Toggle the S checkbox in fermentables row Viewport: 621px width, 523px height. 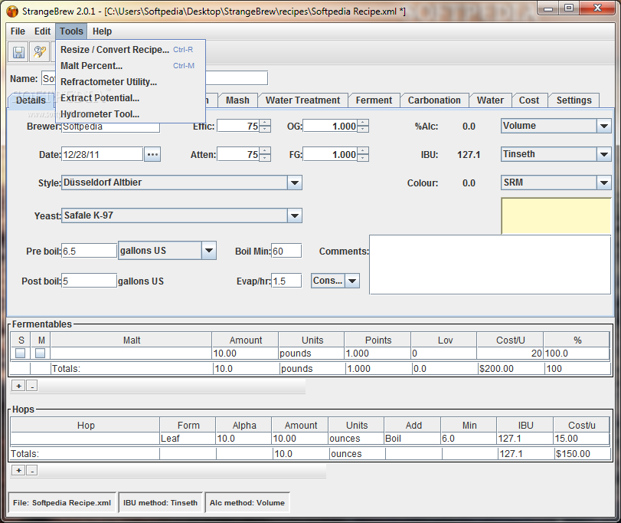pos(20,353)
